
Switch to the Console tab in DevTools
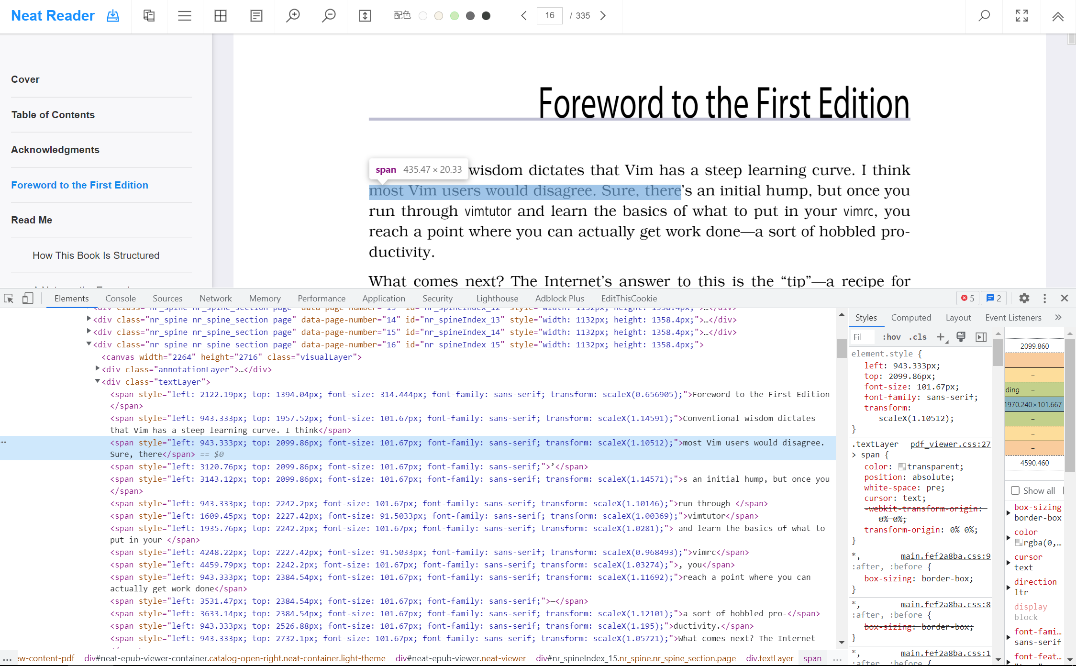120,298
